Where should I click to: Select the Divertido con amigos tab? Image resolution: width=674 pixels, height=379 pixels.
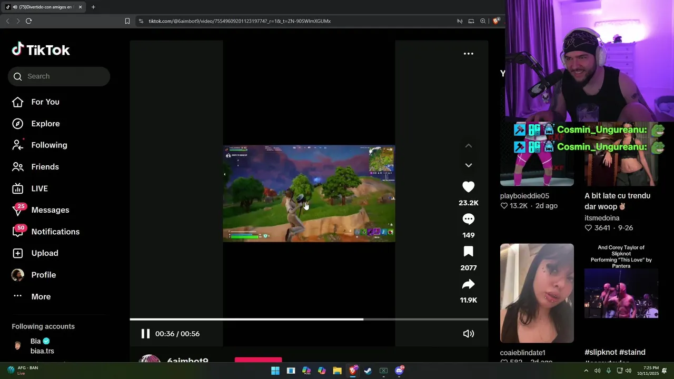click(43, 7)
